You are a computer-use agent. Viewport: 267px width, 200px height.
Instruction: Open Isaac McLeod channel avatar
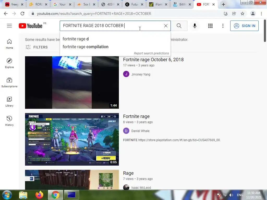[x=126, y=187]
